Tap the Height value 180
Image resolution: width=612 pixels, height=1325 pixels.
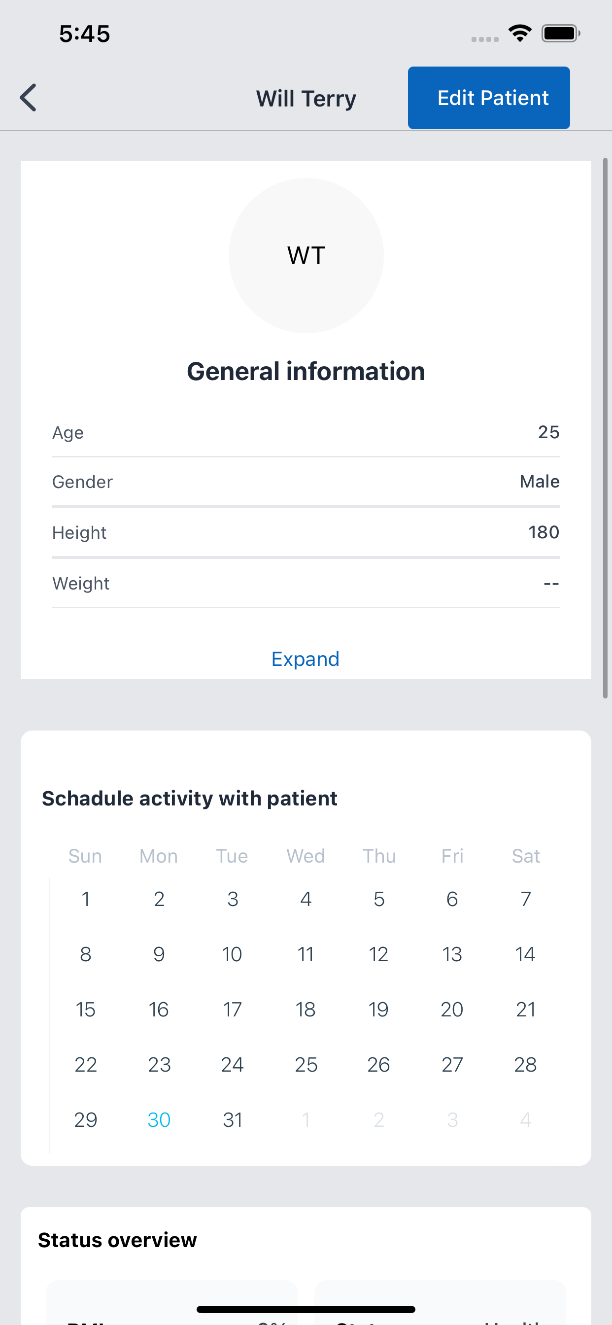coord(544,532)
